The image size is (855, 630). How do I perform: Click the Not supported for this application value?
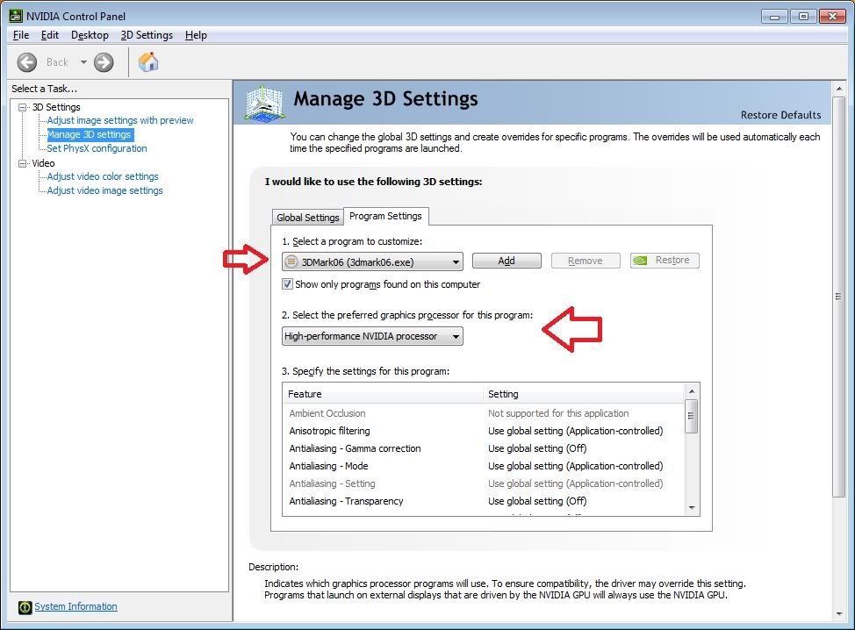pyautogui.click(x=558, y=413)
